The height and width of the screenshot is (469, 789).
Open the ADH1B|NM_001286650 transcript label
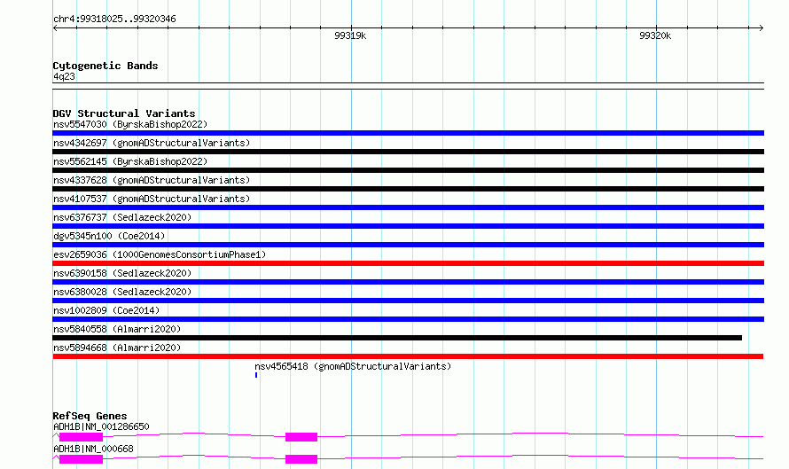pos(101,426)
